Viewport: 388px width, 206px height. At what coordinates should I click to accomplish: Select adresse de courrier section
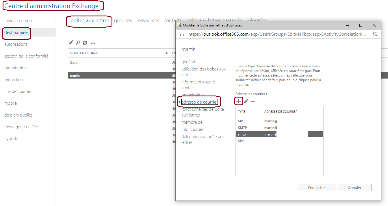coord(199,102)
